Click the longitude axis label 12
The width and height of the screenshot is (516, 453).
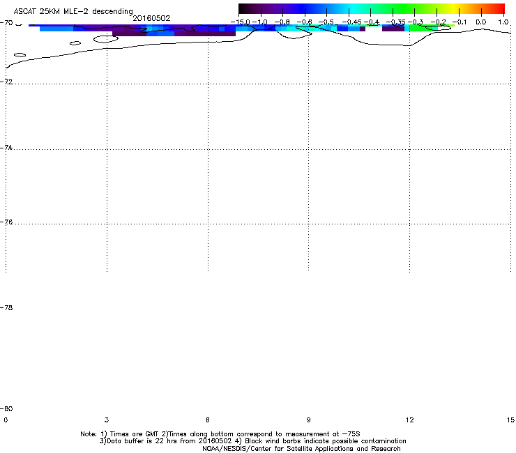409,420
